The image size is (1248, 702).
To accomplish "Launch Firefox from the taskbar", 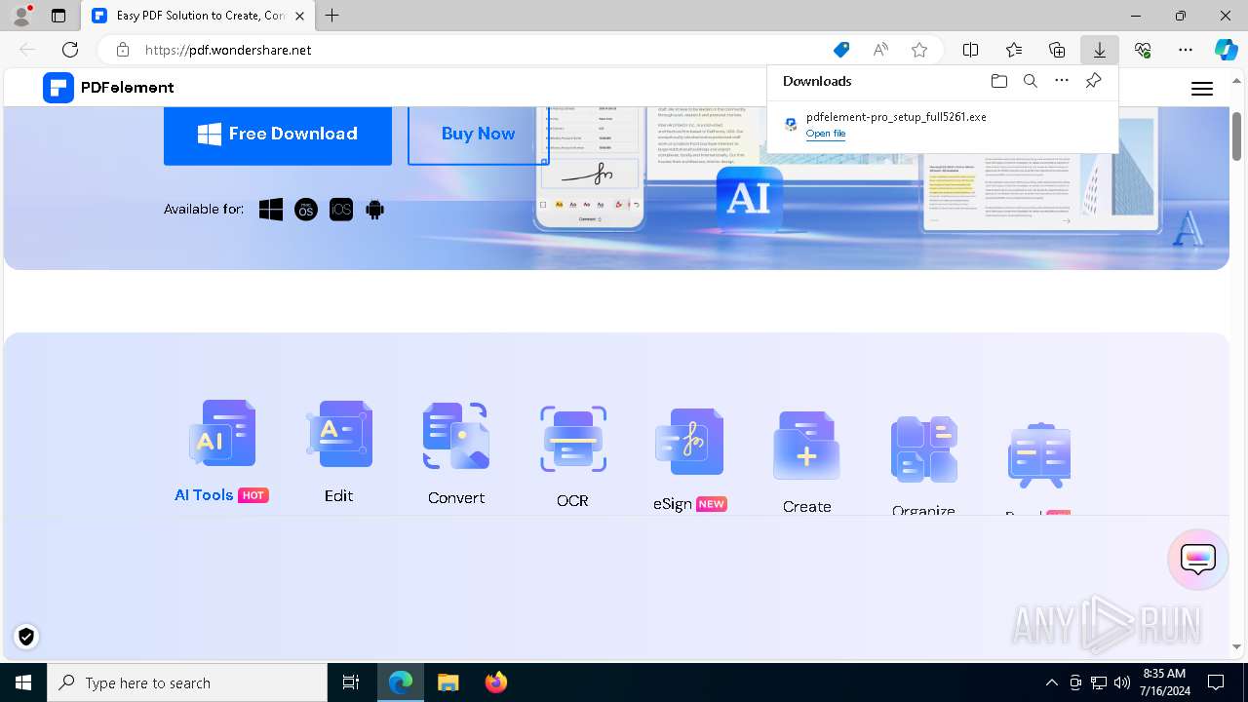I will tap(496, 682).
